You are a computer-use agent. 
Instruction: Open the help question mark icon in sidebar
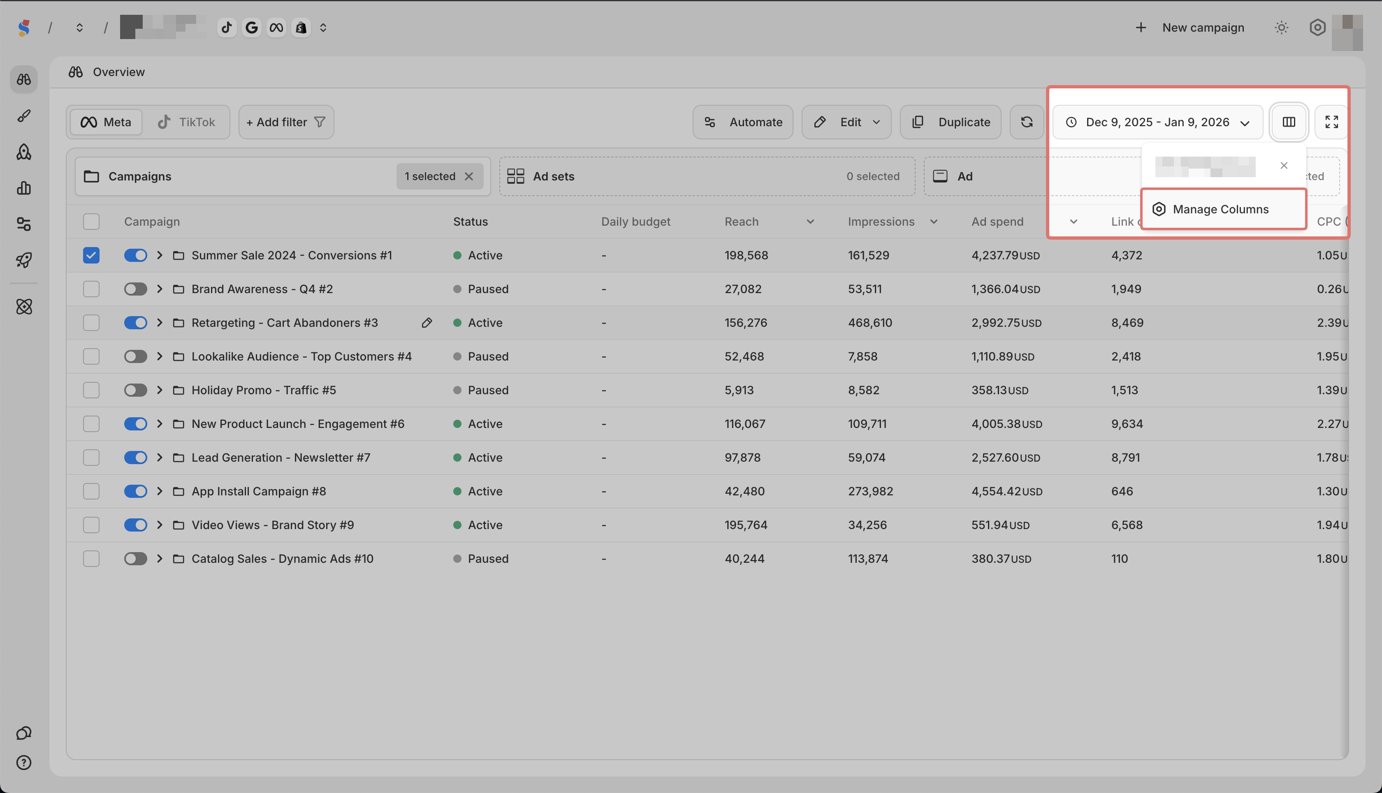tap(24, 763)
